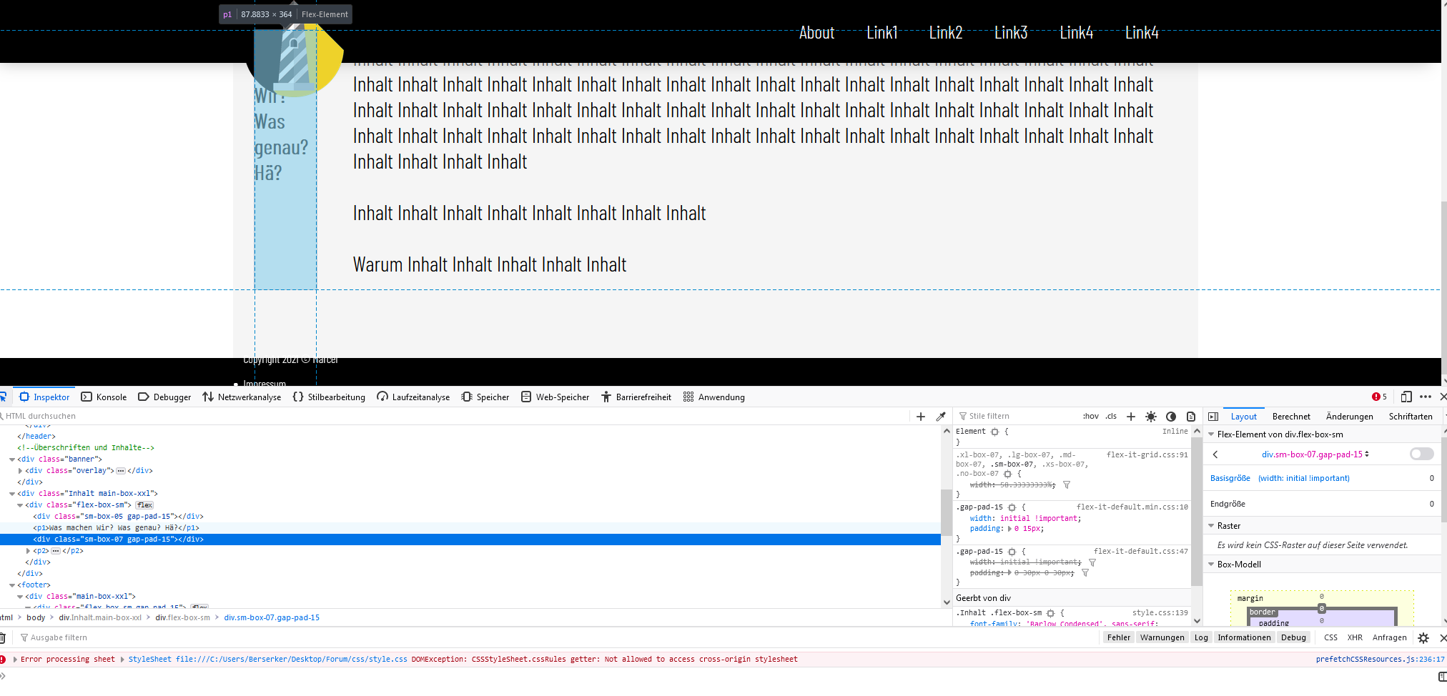The height and width of the screenshot is (696, 1447).
Task: Go back with the flex item chevron
Action: point(1215,454)
